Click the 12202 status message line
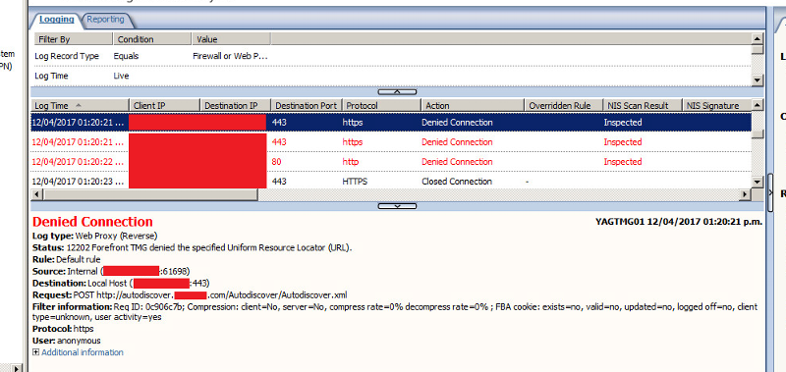 [192, 247]
